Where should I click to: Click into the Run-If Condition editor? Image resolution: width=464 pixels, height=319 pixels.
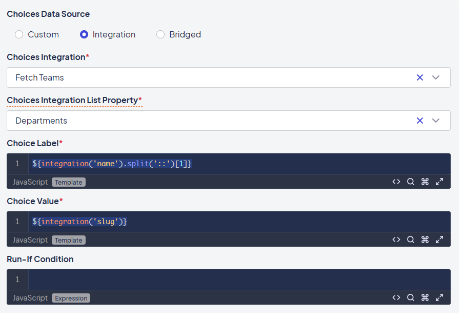tap(239, 280)
